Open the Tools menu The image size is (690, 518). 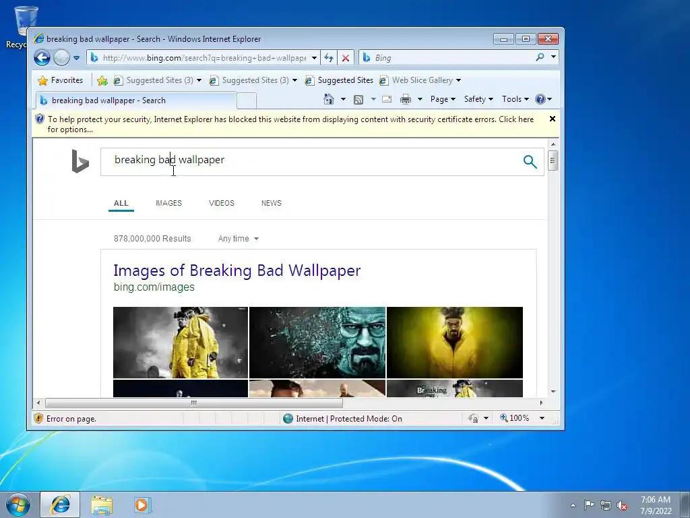(515, 99)
